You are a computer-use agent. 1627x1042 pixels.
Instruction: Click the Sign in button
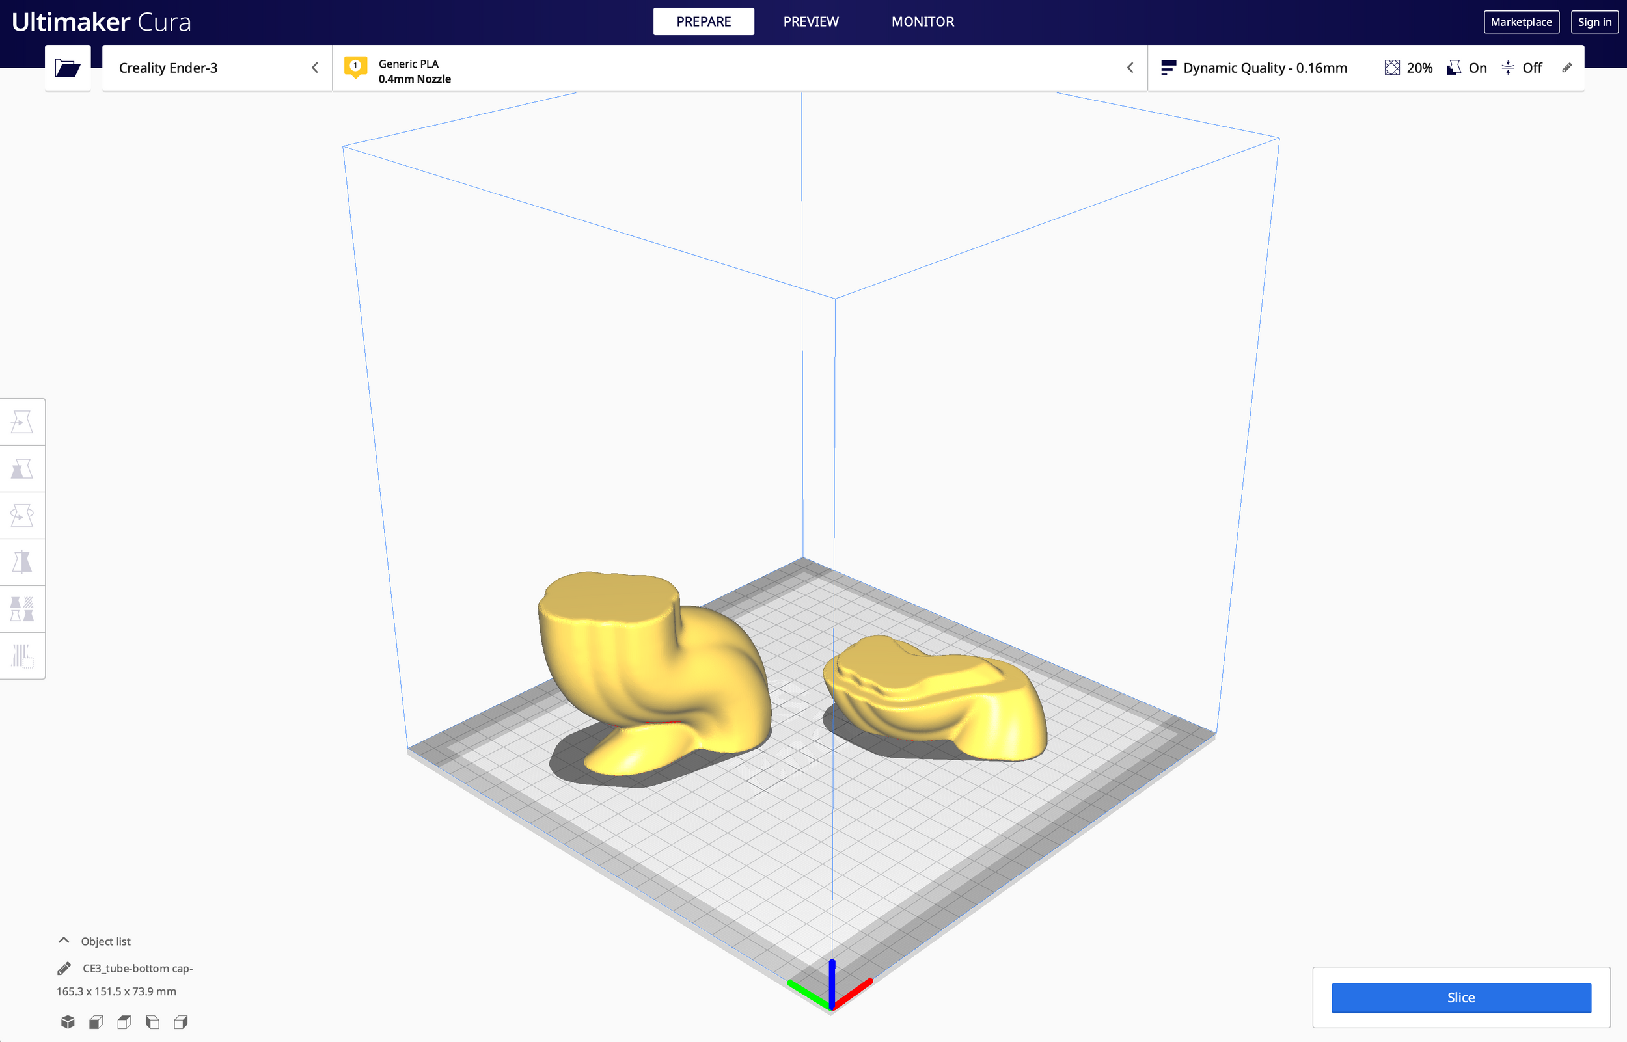tap(1594, 21)
